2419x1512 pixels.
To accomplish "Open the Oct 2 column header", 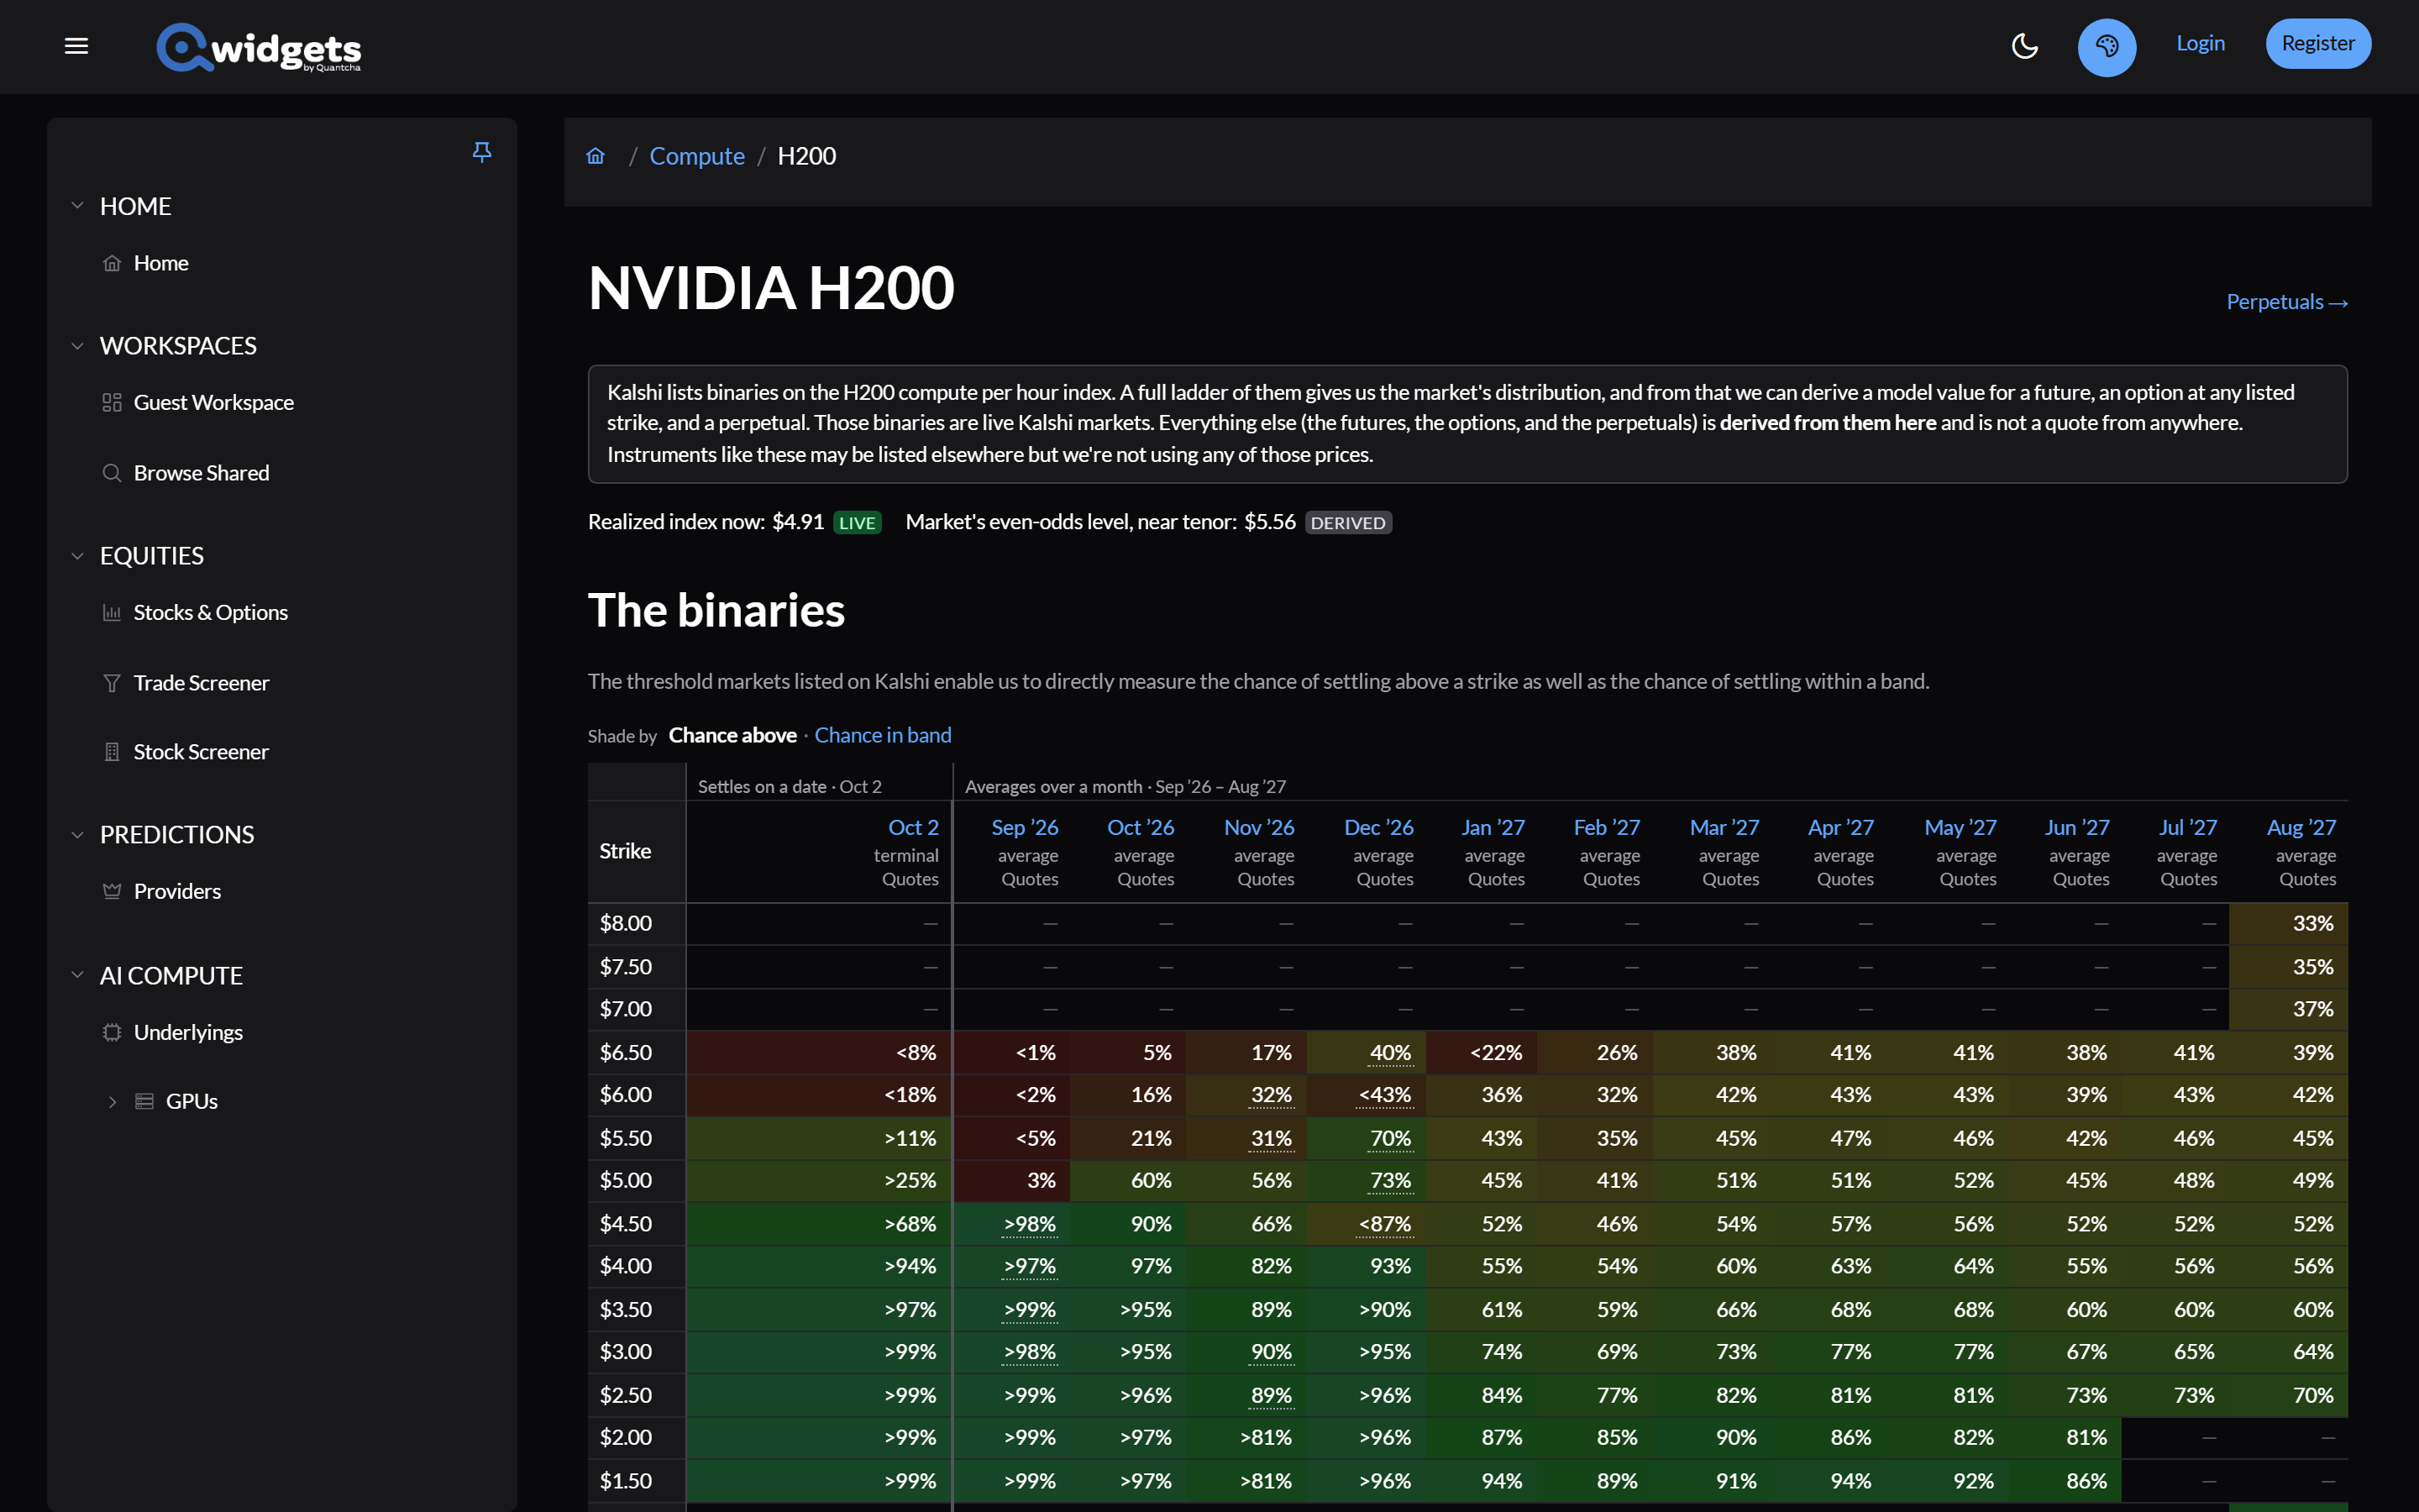I will click(913, 828).
